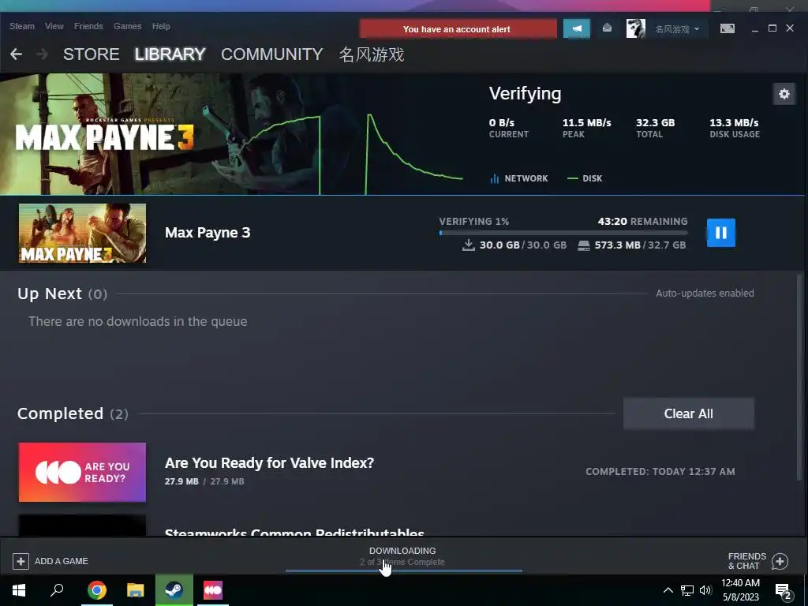808x606 pixels.
Task: Click the volume speaker tray icon
Action: [705, 590]
